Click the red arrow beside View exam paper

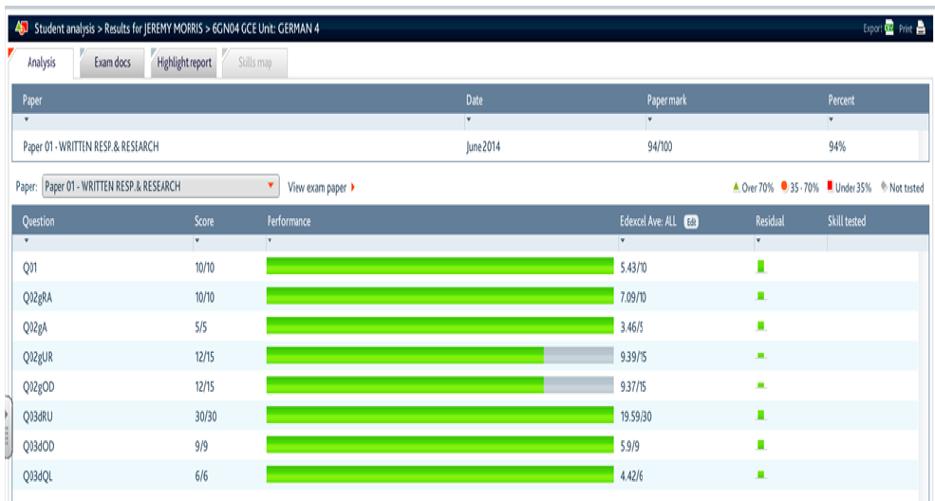(353, 188)
